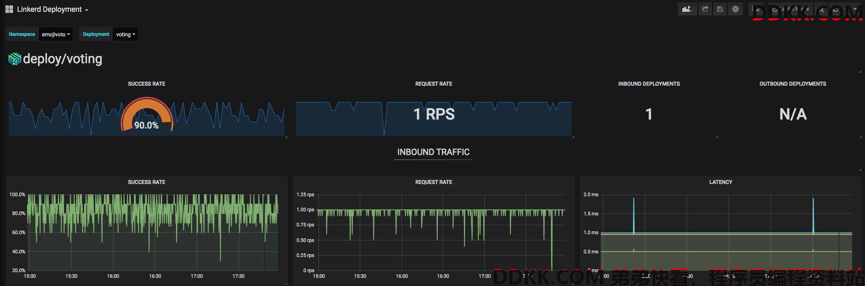Click the 60.0% axis label on success graph
The width and height of the screenshot is (865, 286).
(x=19, y=233)
